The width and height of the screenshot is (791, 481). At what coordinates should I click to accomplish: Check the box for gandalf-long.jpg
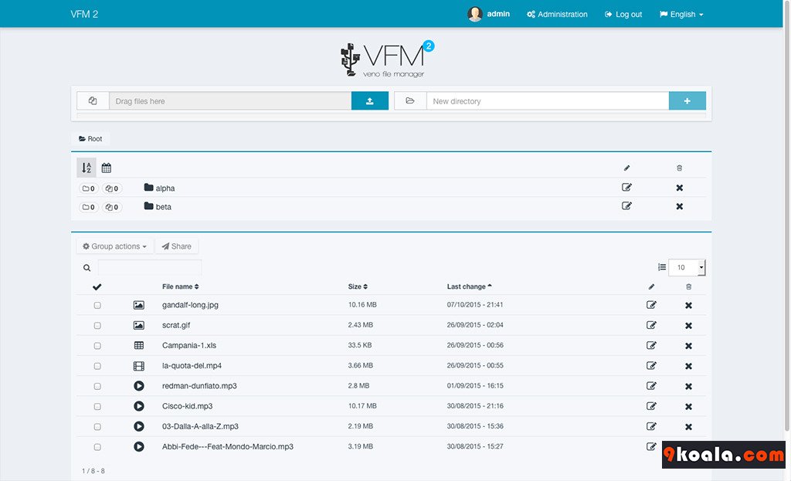tap(97, 306)
